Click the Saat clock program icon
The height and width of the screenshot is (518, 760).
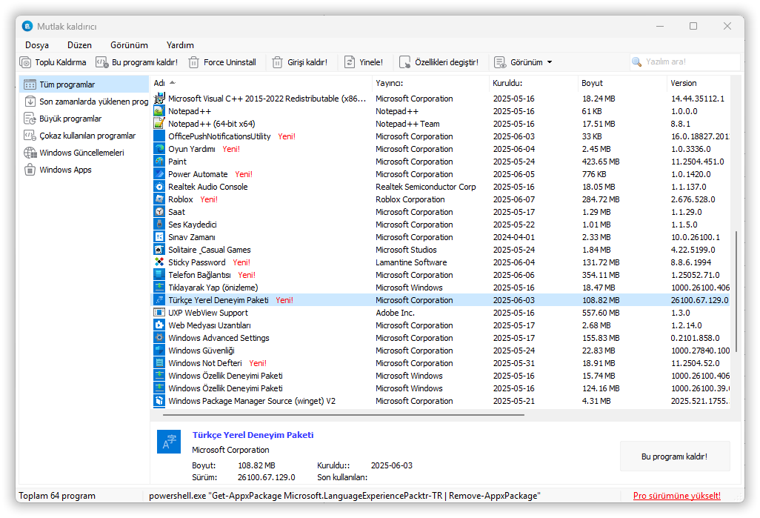[159, 211]
